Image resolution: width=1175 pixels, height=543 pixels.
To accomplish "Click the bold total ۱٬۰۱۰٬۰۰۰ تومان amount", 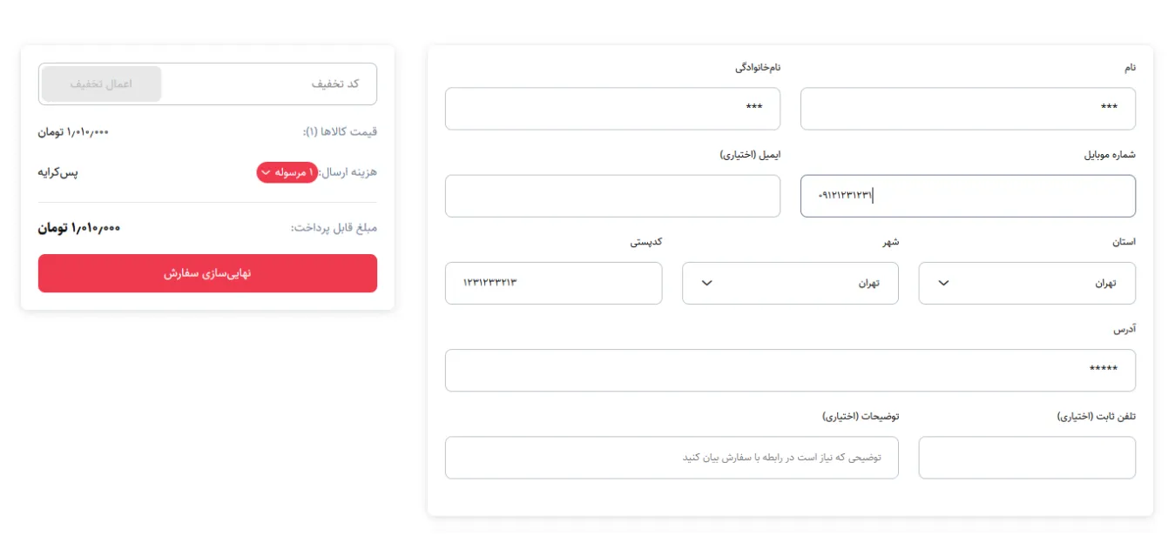I will (x=78, y=228).
